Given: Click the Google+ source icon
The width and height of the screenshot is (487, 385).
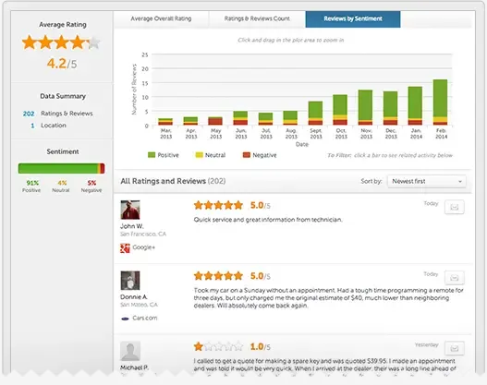Looking at the screenshot, I should [125, 247].
